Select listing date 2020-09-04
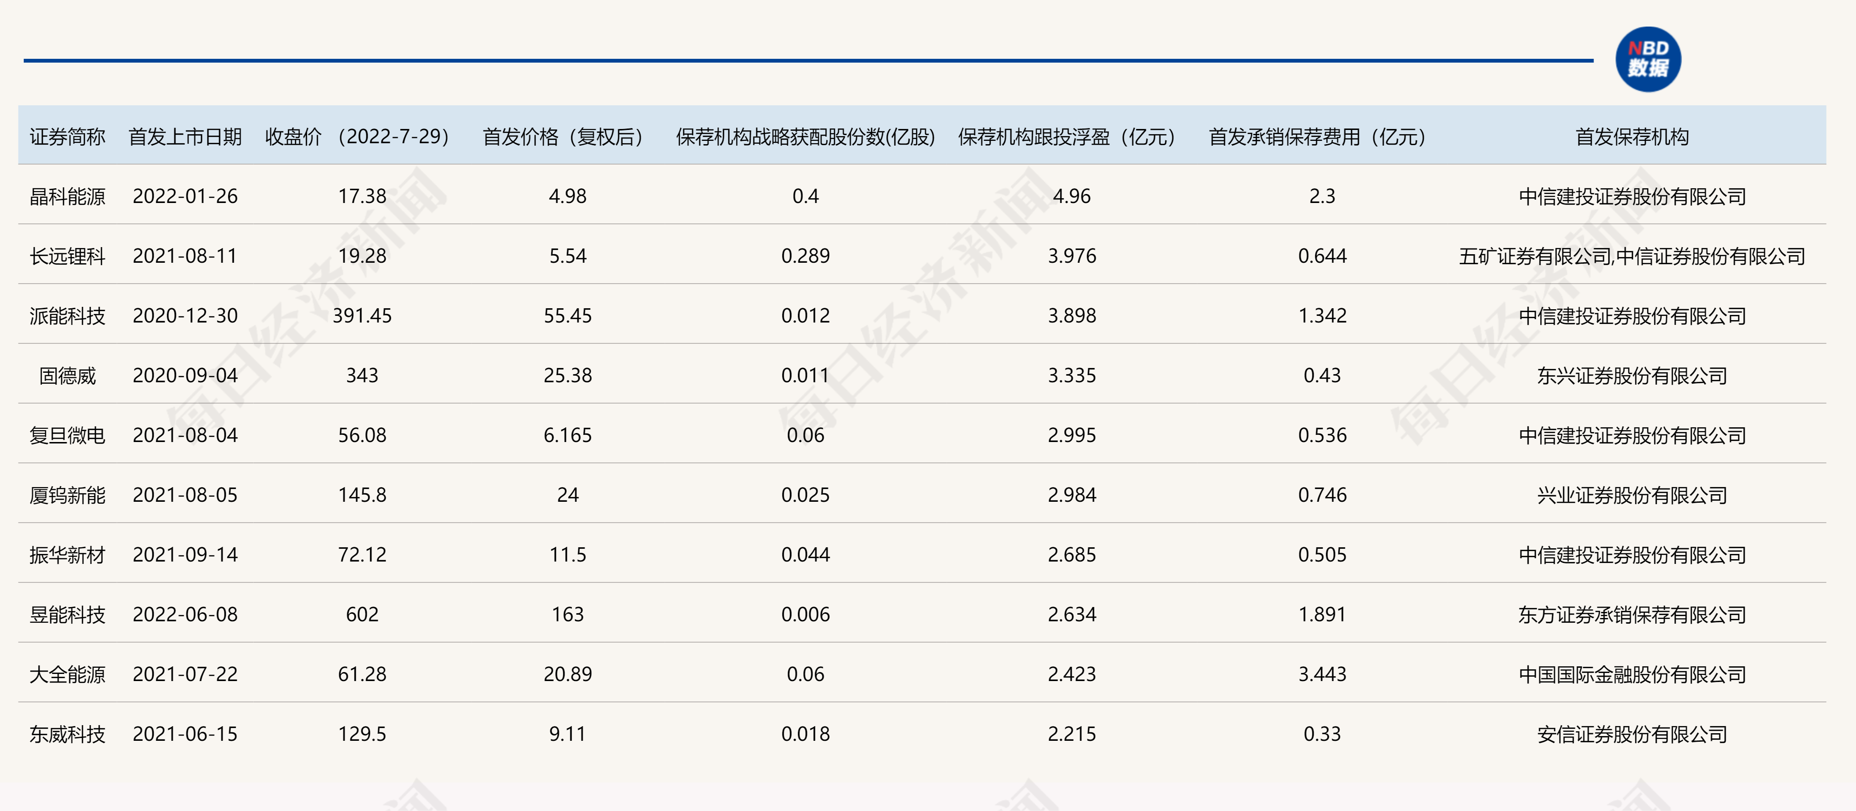 pos(185,376)
